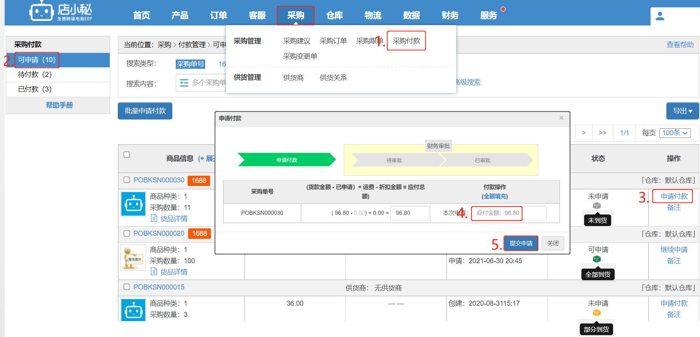700x337 pixels.
Task: Open the 仓库 menu
Action: (x=335, y=15)
